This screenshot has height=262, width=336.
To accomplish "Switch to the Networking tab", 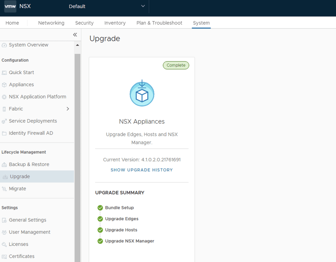I will (x=51, y=23).
